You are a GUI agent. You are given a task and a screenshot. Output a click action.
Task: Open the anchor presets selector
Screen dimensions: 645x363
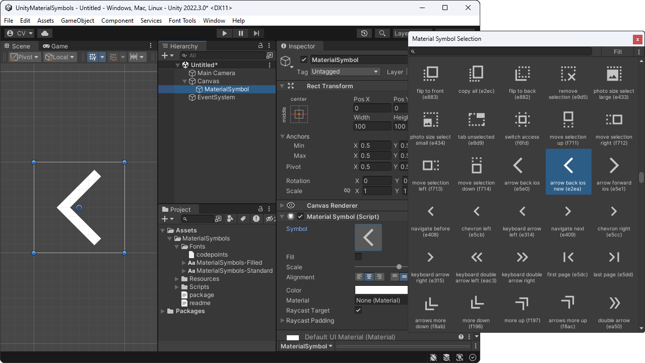pos(299,114)
